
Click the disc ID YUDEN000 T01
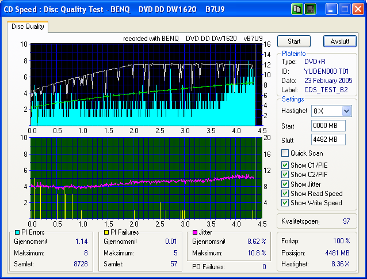point(326,71)
